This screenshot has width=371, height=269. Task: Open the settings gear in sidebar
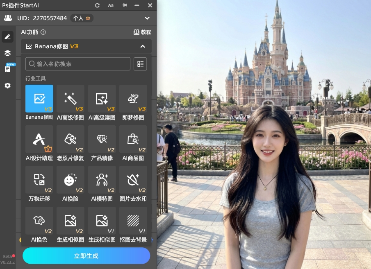pos(7,86)
